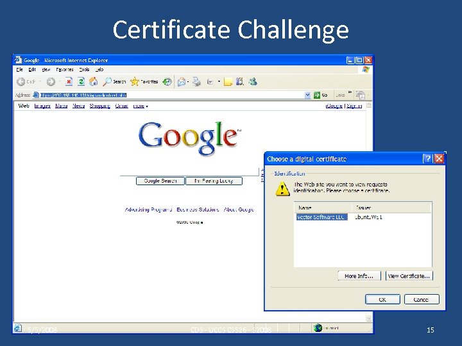Screen dimensions: 462x346
Task: Click the IE page icon in status bar
Action: coord(18,328)
